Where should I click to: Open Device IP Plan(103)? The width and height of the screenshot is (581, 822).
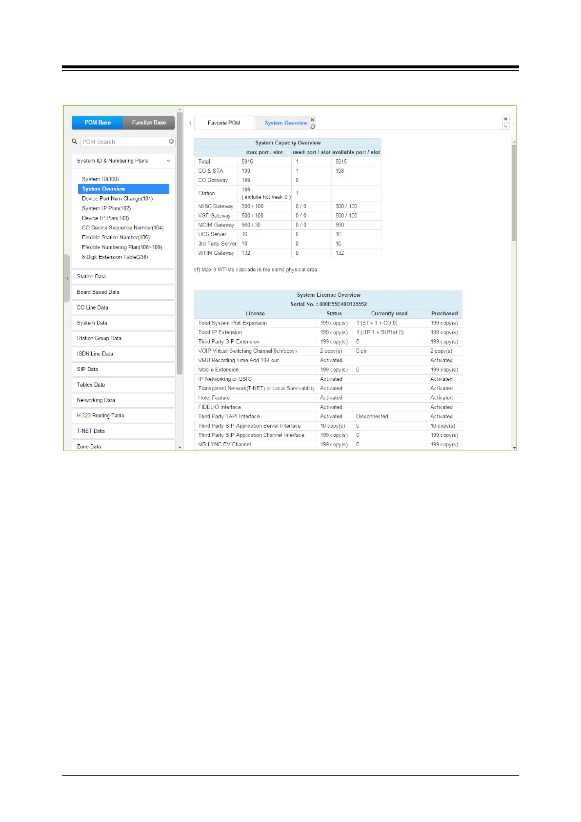click(x=105, y=218)
